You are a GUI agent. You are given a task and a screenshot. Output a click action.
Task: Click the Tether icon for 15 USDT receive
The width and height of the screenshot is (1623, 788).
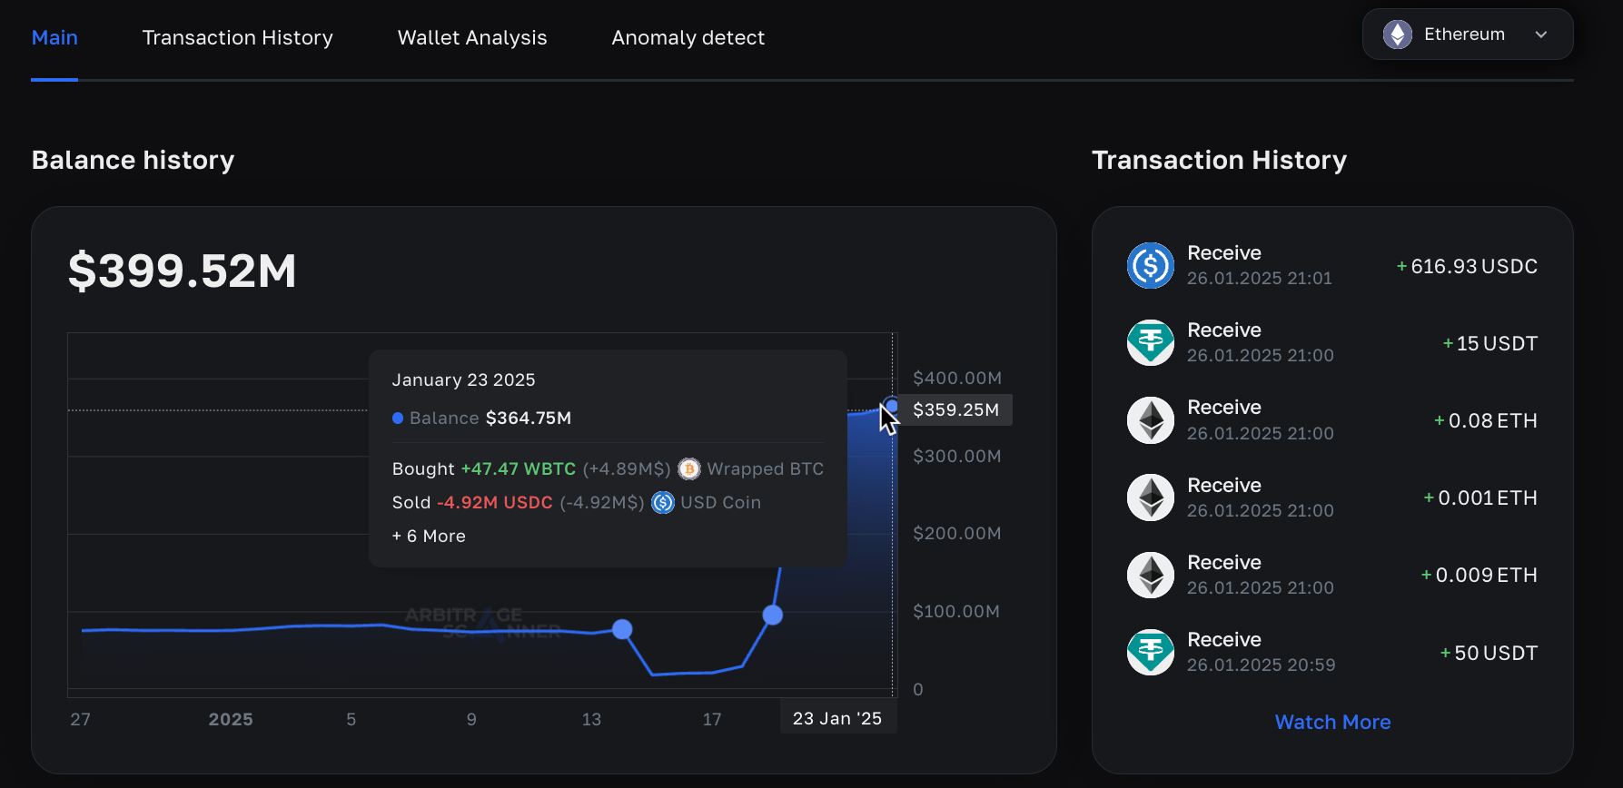(1150, 342)
